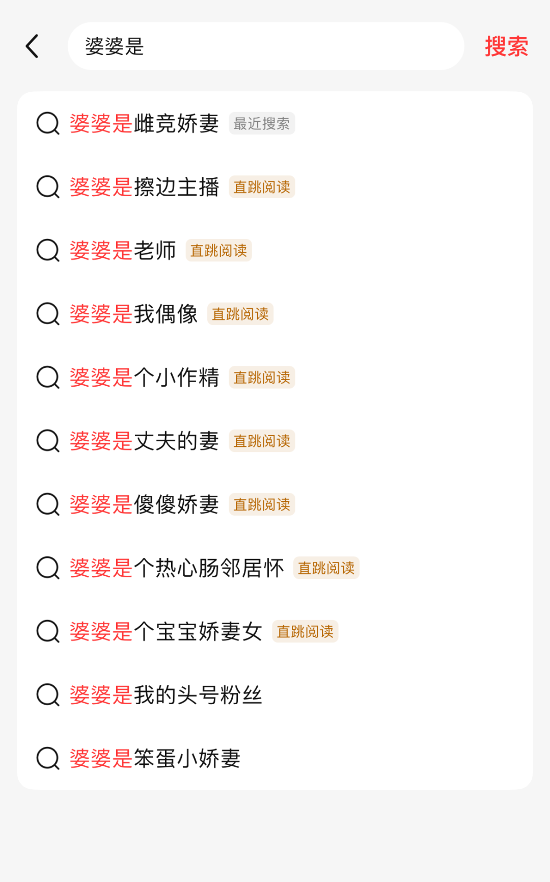Tap 直跳阅读 tag next to 婆婆是老师

pos(218,250)
